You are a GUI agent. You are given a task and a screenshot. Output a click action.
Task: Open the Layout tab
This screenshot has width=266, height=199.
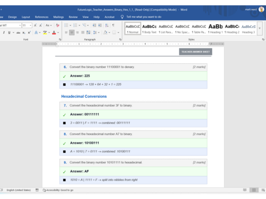click(x=26, y=17)
